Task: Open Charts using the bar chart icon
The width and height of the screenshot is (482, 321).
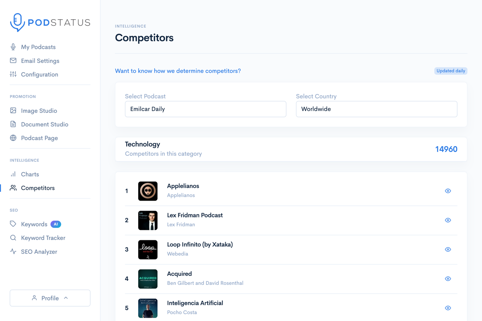Action: 13,174
